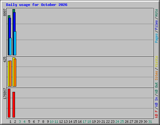The image size is (160, 125).
Task: Click green day label "3"
Action: coord(20,122)
